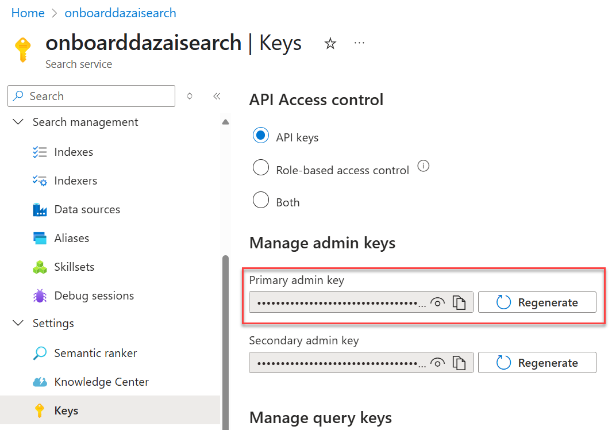
Task: Click the Skillsets cubes icon
Action: coord(40,267)
